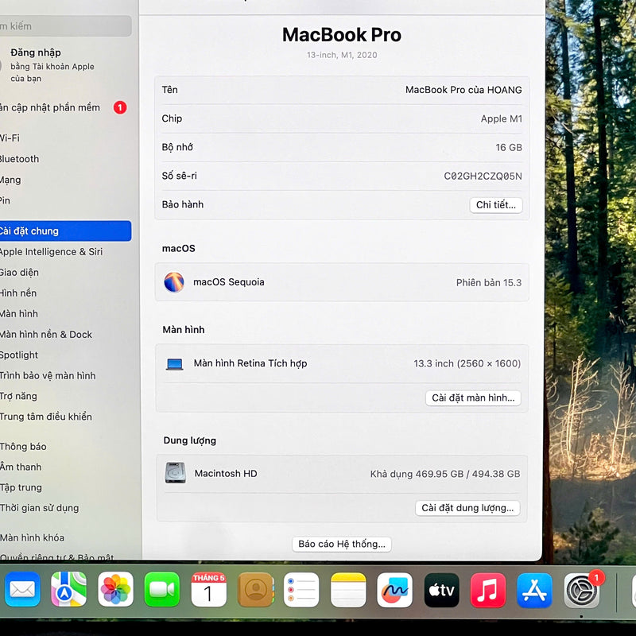Open the Photos app in the Dock
Image resolution: width=636 pixels, height=636 pixels.
(x=115, y=589)
